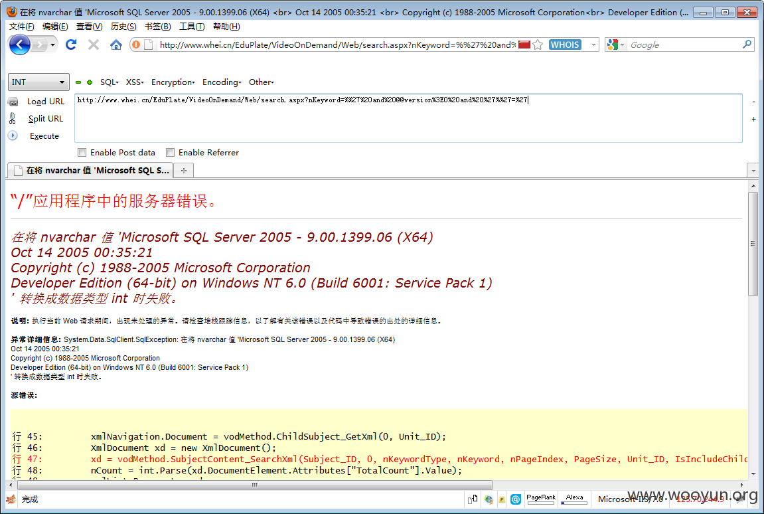Open the list all tabs dropdown
This screenshot has width=764, height=514.
(x=753, y=171)
